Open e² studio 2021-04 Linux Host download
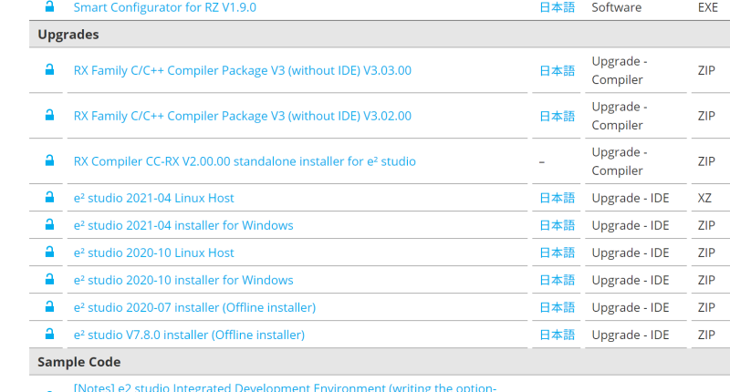The width and height of the screenshot is (730, 392). coord(153,198)
